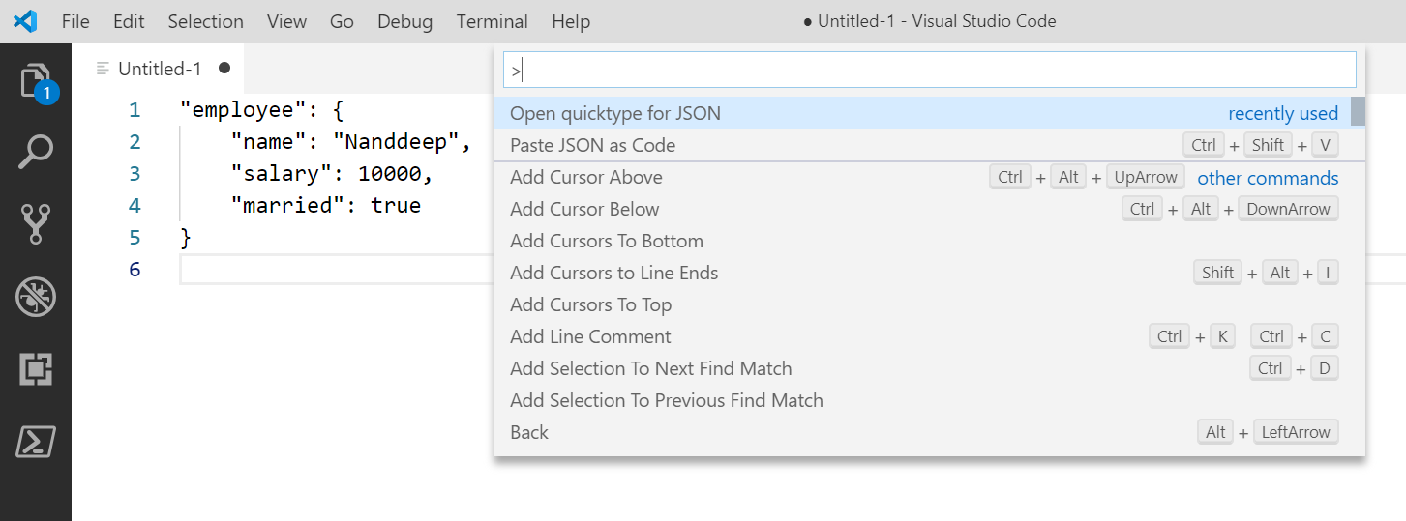The image size is (1406, 521).
Task: Open the Debug panel icon
Action: click(x=36, y=297)
